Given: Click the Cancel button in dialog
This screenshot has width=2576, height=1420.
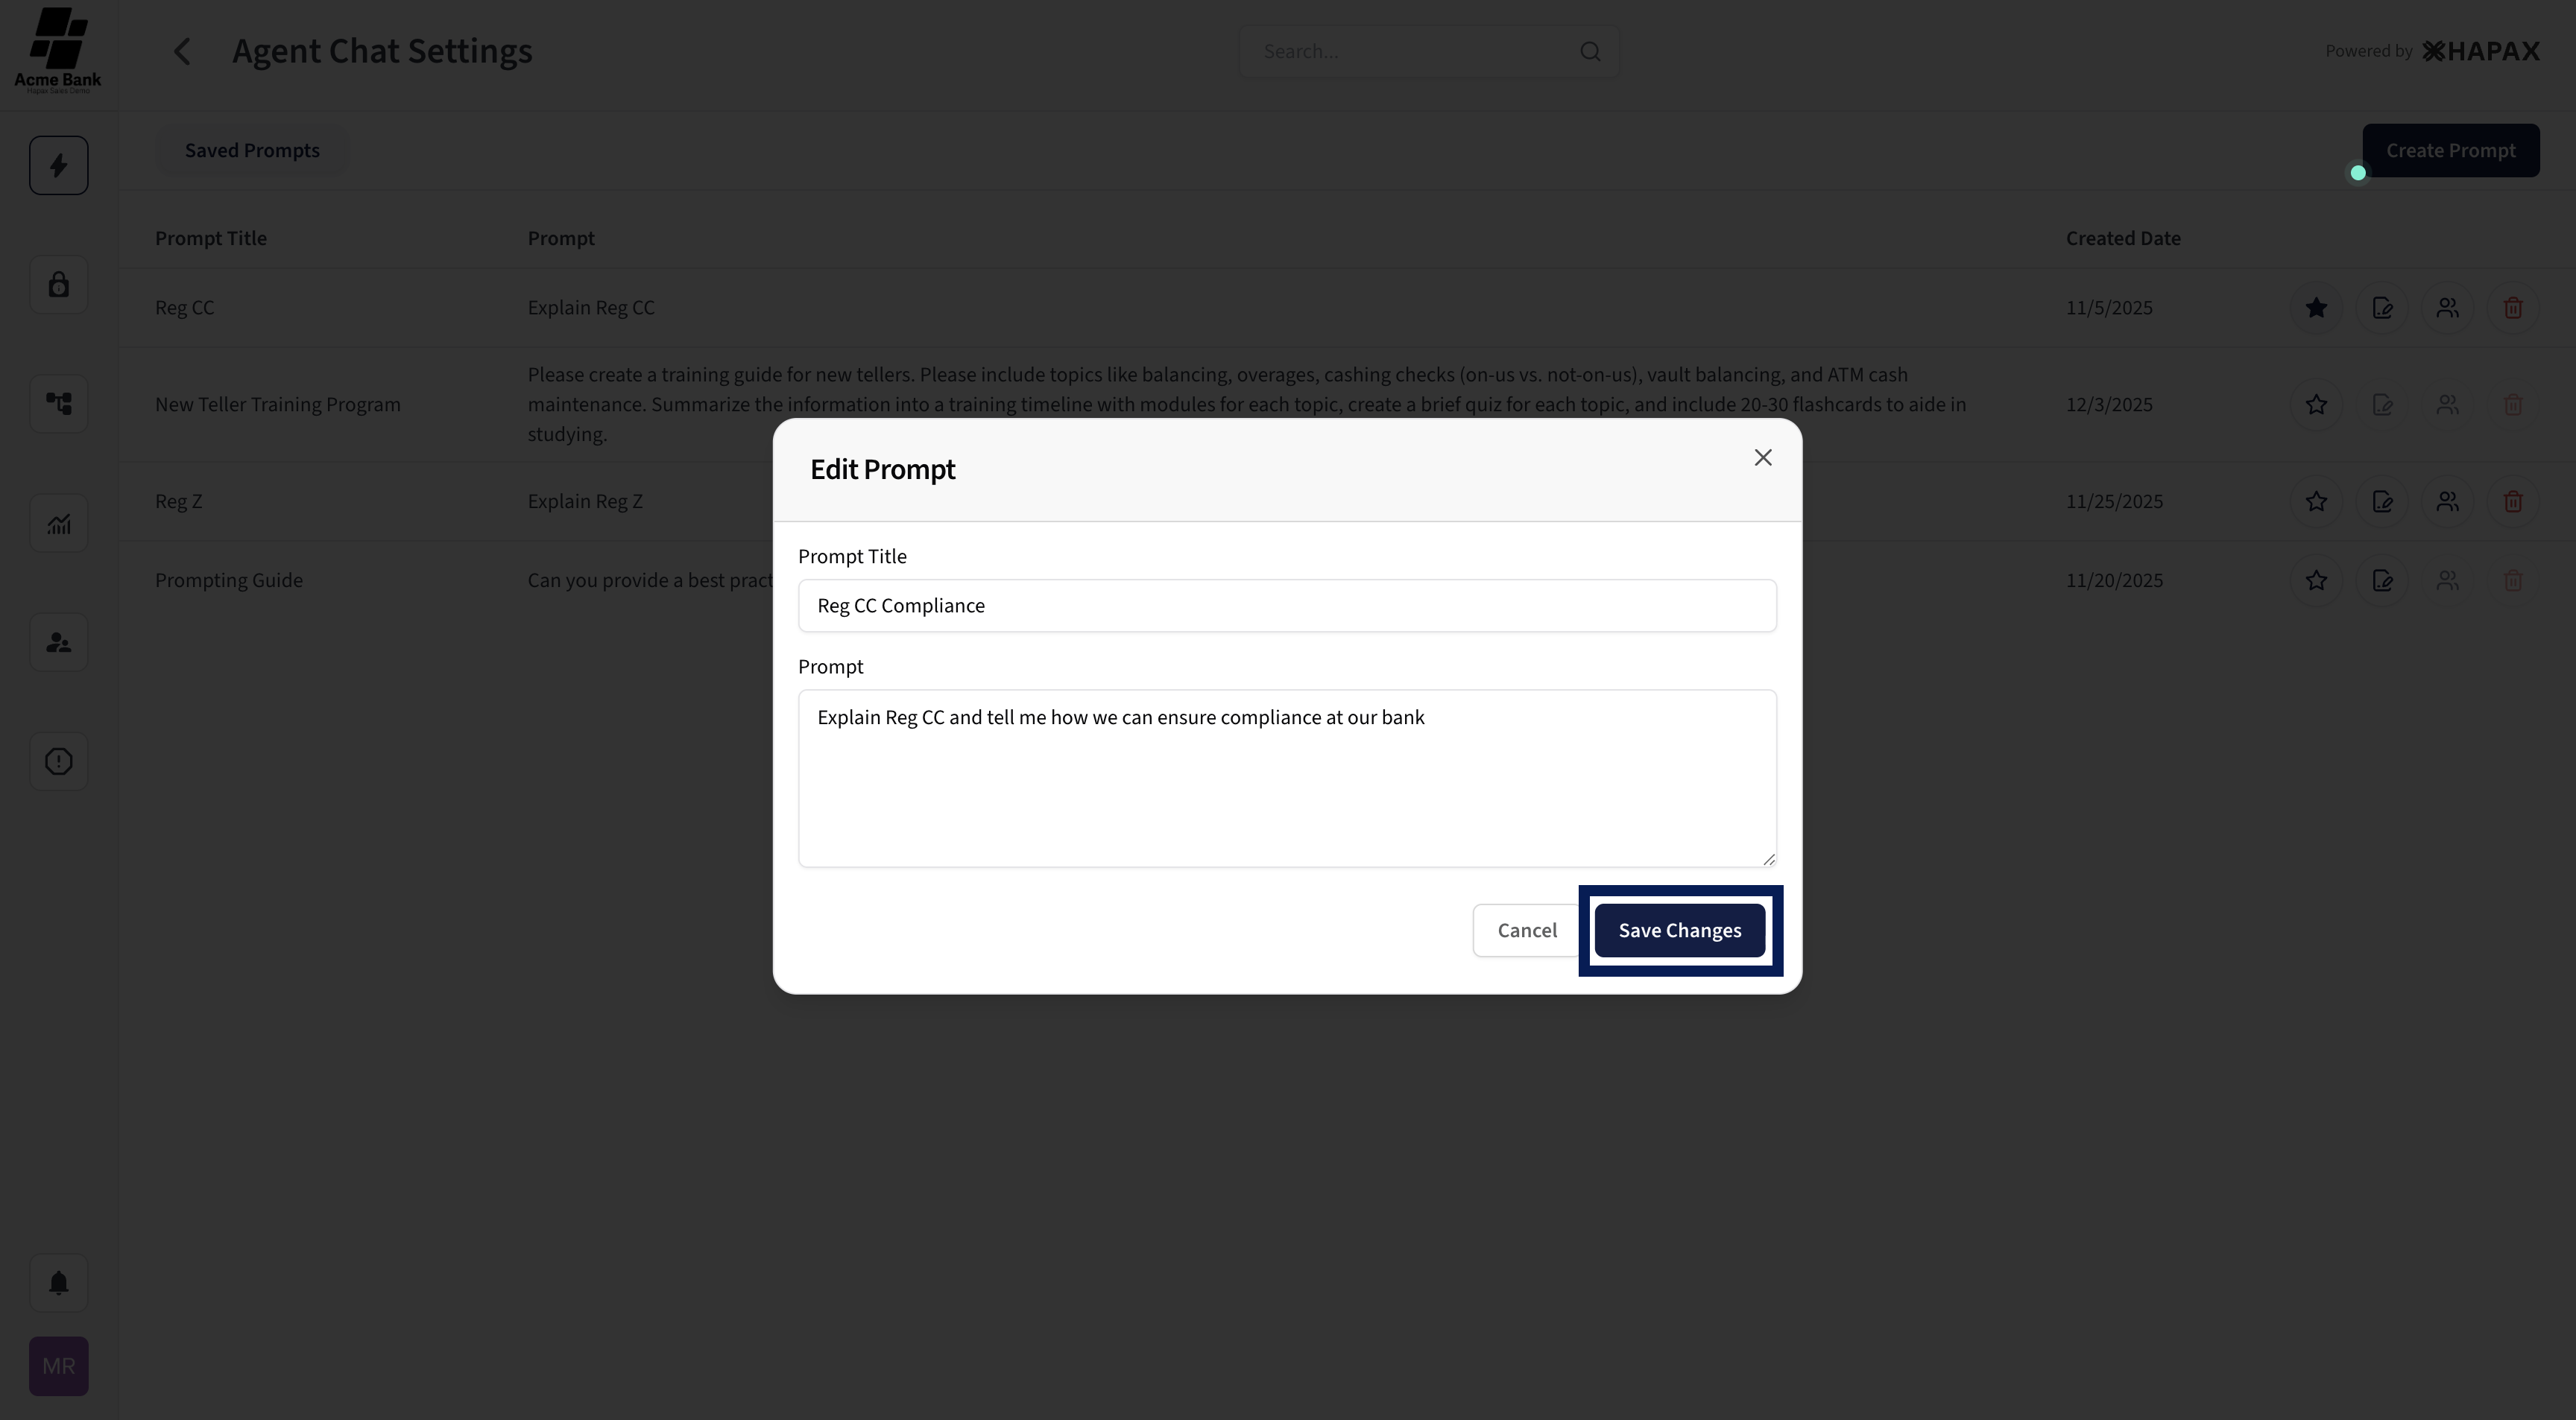Looking at the screenshot, I should click(x=1526, y=931).
